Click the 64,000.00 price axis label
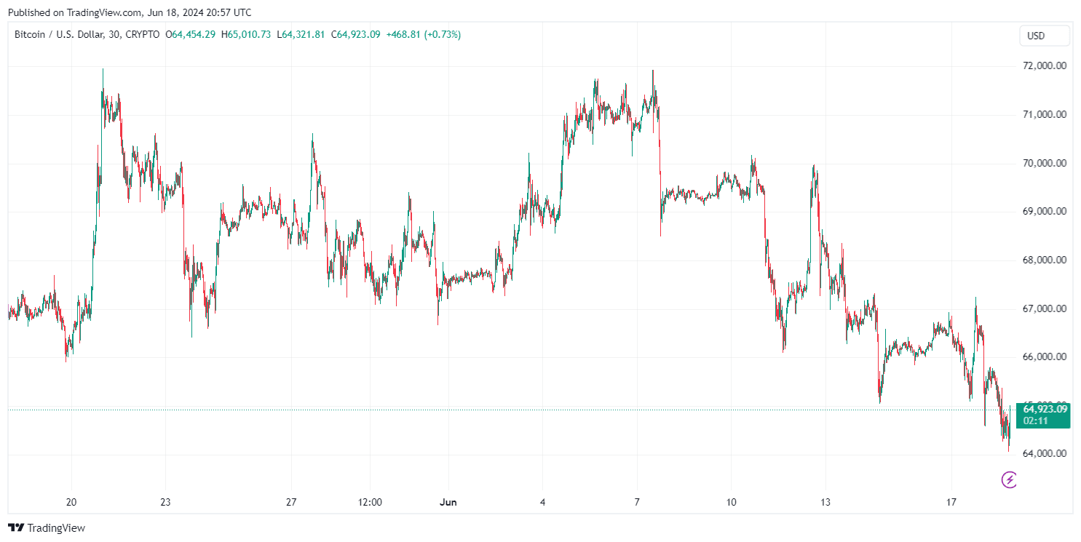 (1045, 453)
